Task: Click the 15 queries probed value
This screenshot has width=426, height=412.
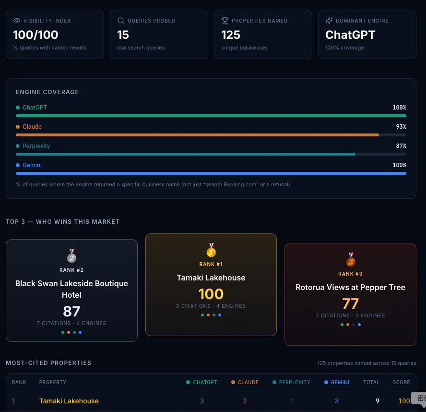Action: (123, 35)
